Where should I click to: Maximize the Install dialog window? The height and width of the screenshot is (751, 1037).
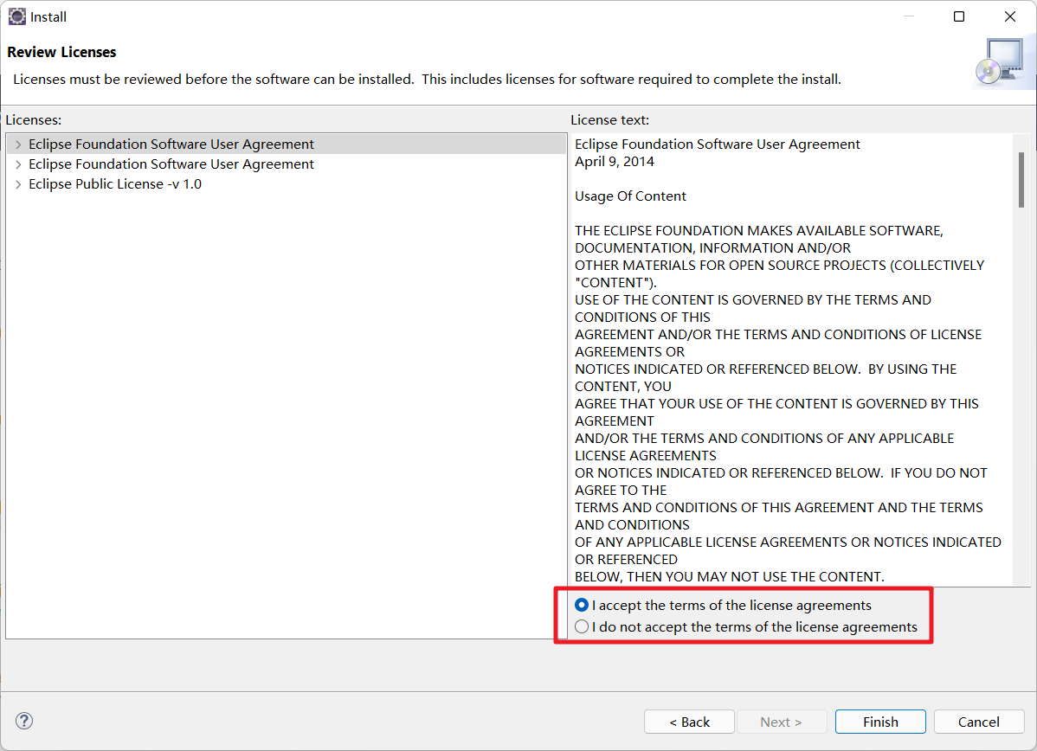pos(959,16)
